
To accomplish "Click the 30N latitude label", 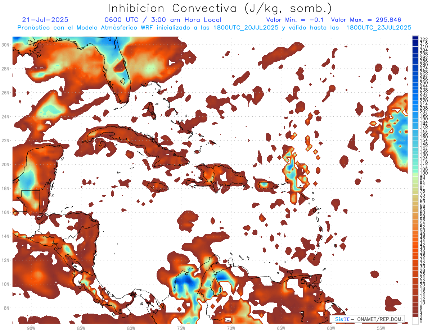I will [6, 45].
